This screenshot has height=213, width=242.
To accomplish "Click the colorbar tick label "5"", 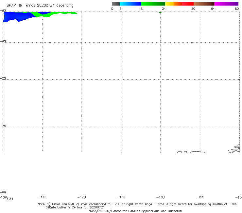I will coord(120,9).
